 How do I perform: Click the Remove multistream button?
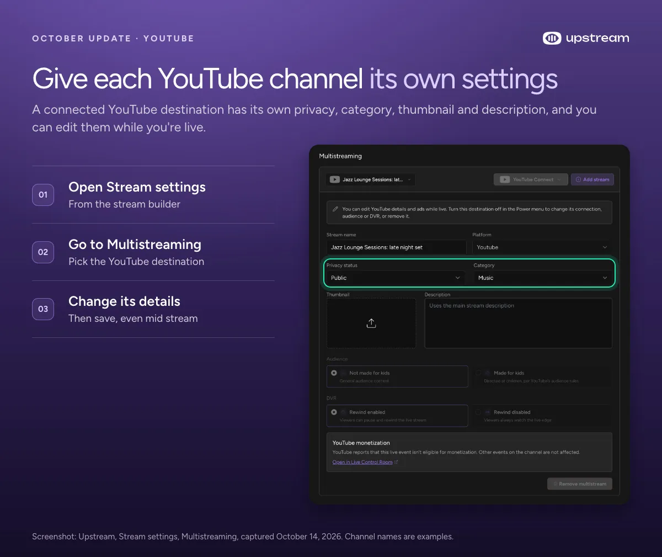580,484
